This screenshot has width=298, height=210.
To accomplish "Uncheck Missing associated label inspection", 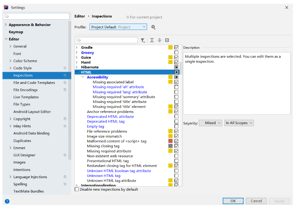I will tap(176, 82).
